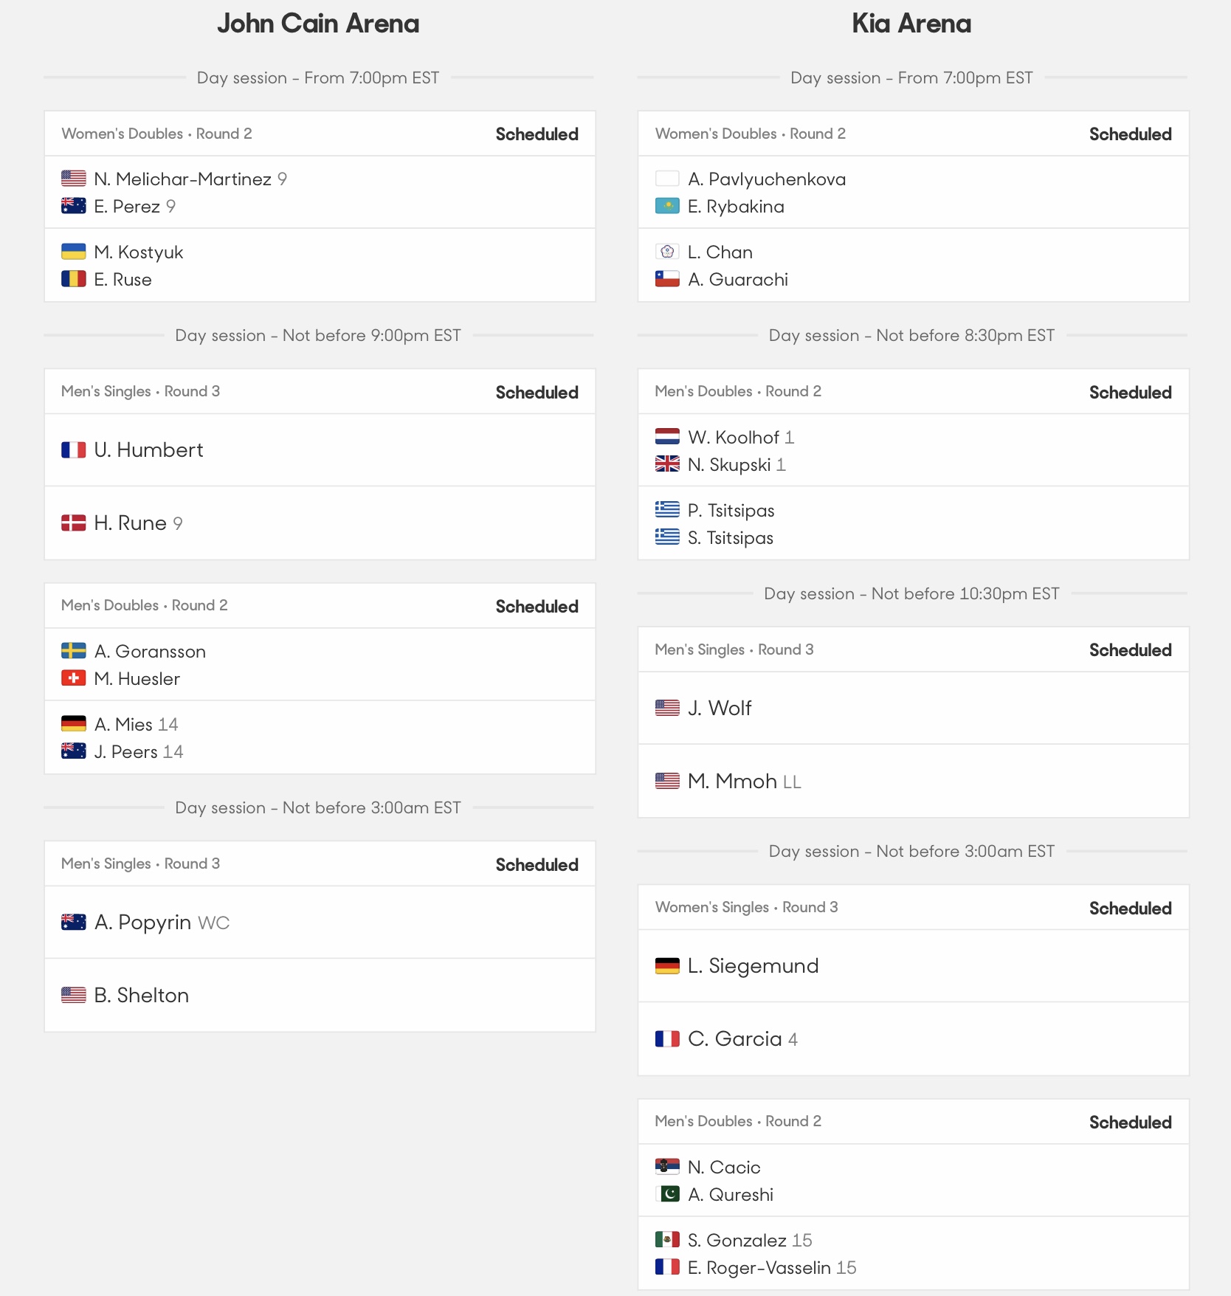
Task: Click P. Tsitsipas in Men's Doubles match
Action: coord(731,511)
